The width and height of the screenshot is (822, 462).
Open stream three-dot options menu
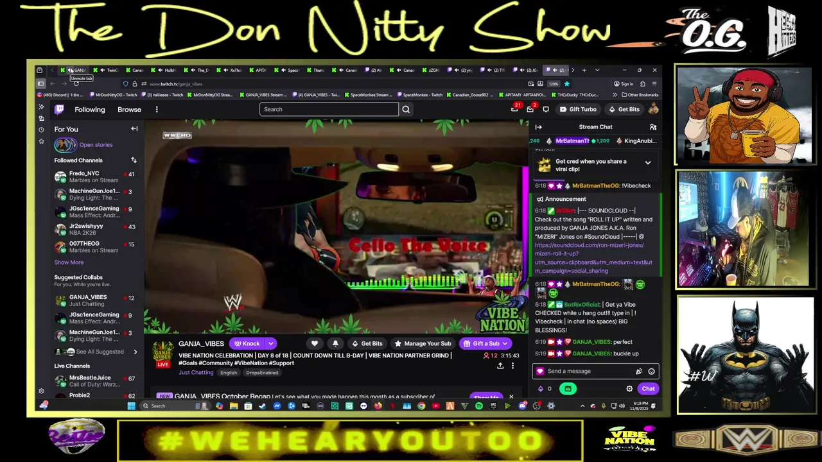click(512, 366)
